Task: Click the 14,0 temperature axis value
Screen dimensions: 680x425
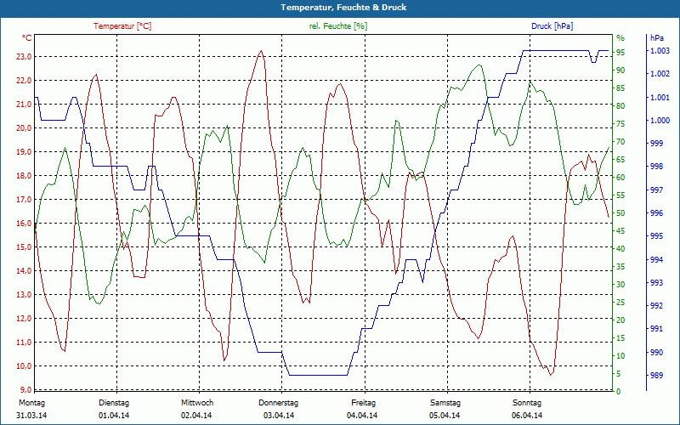Action: (x=24, y=271)
